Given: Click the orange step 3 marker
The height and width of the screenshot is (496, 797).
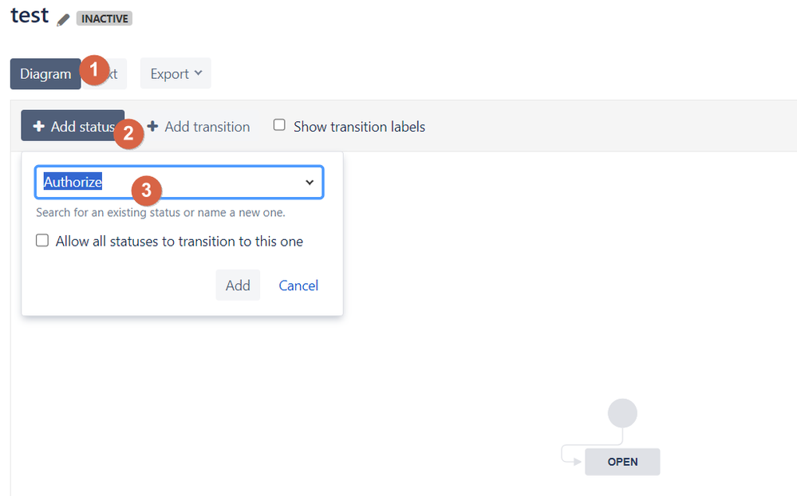Looking at the screenshot, I should coord(146,191).
